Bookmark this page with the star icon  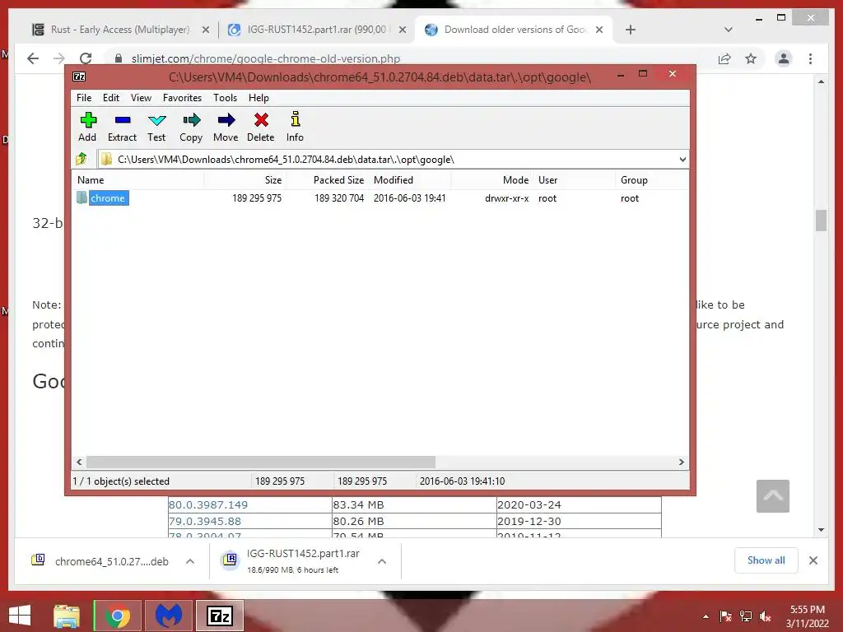[751, 58]
